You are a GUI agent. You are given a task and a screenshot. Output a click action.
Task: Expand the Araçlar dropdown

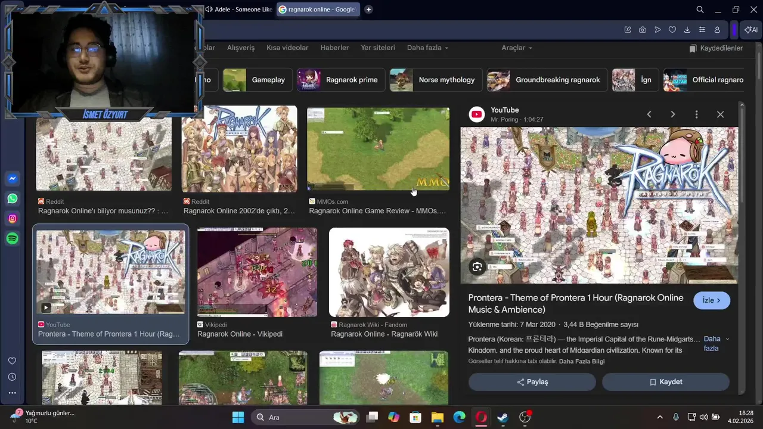pos(517,48)
